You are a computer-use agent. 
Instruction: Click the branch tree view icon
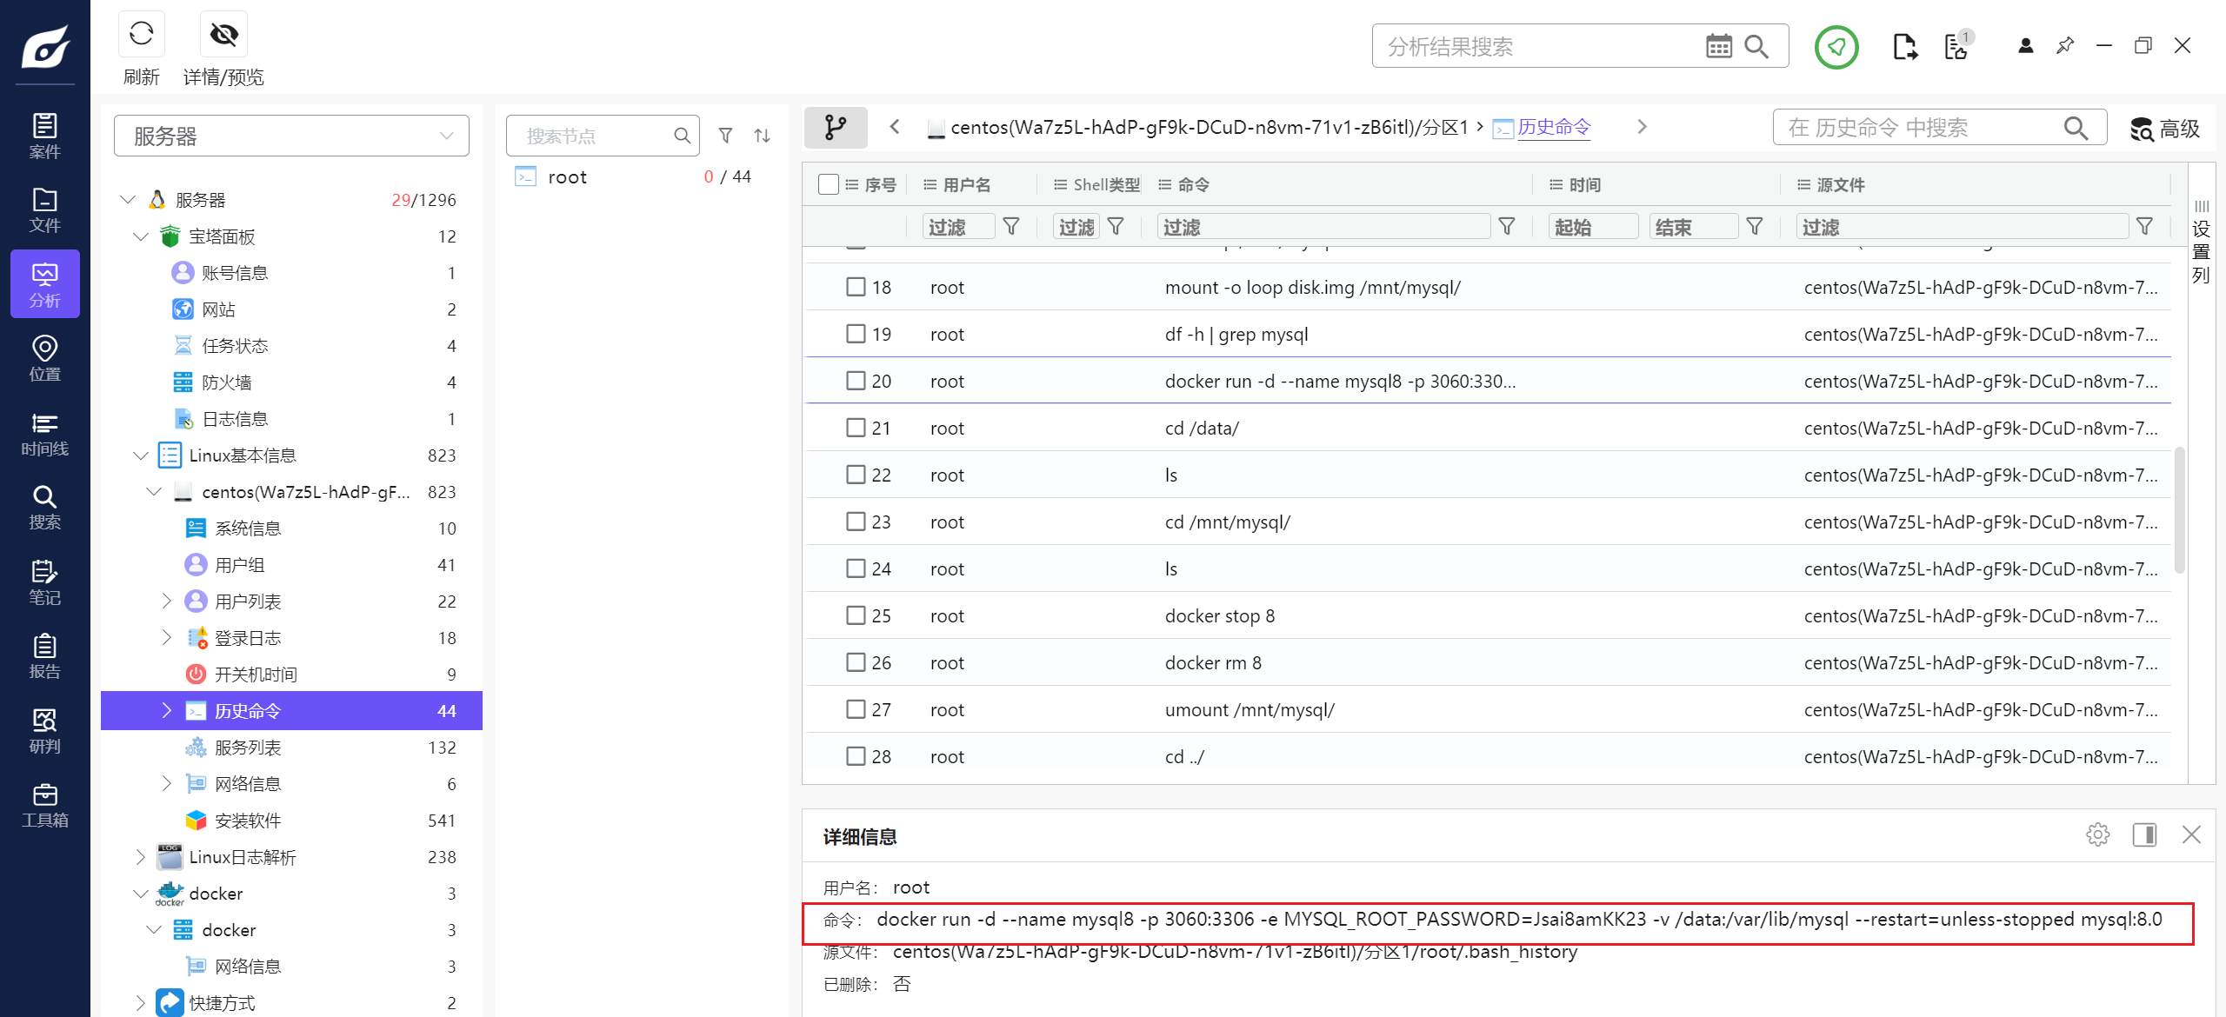835,127
